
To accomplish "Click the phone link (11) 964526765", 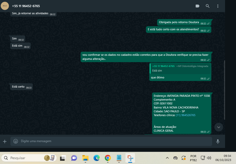I will coord(185,115).
